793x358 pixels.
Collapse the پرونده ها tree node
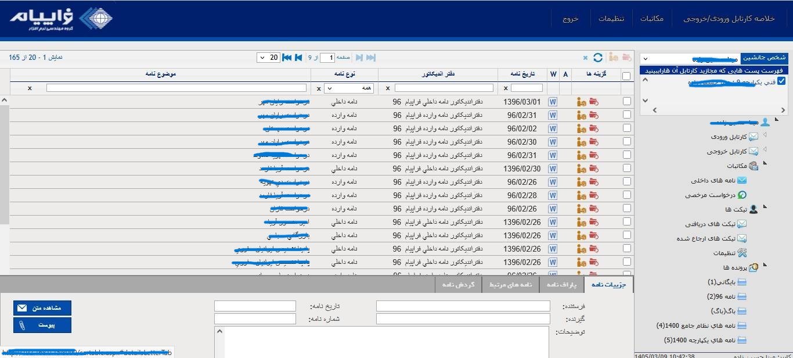click(x=765, y=266)
